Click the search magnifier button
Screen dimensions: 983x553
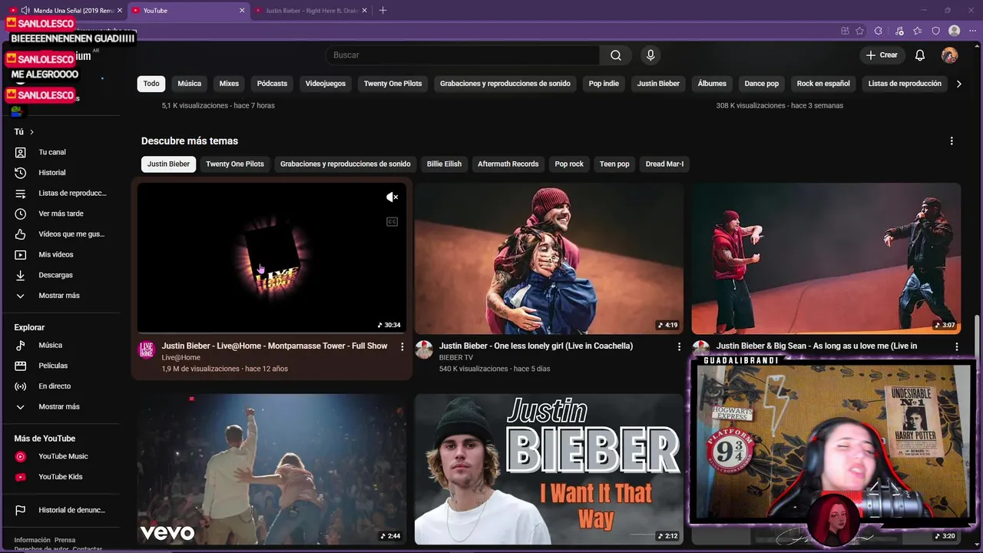coord(616,55)
